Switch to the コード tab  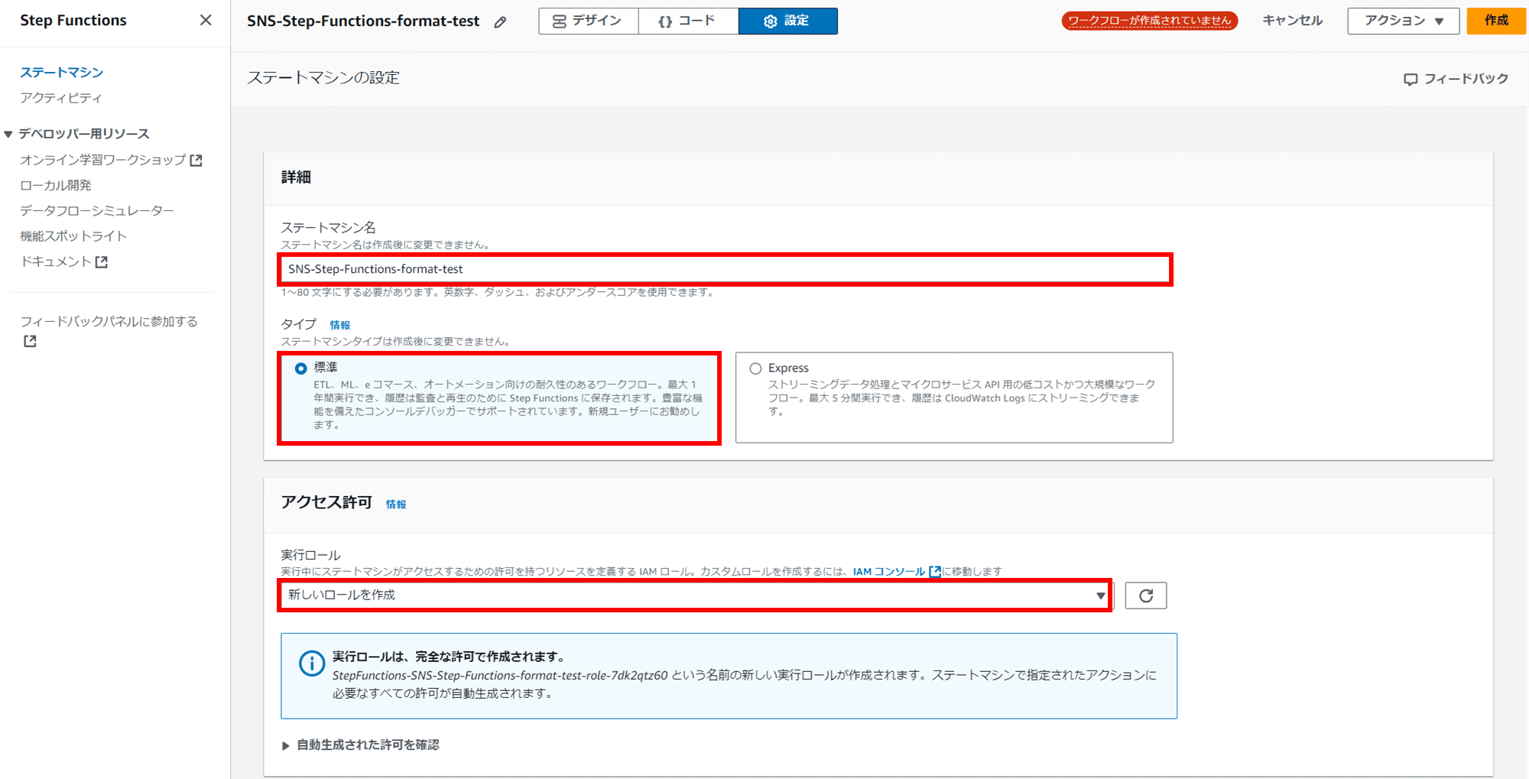point(688,21)
